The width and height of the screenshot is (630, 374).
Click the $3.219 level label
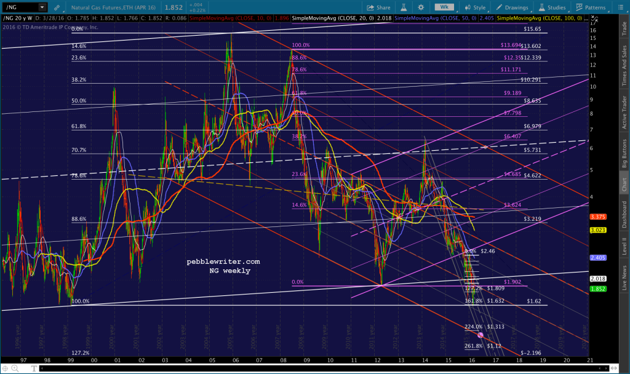(x=532, y=219)
